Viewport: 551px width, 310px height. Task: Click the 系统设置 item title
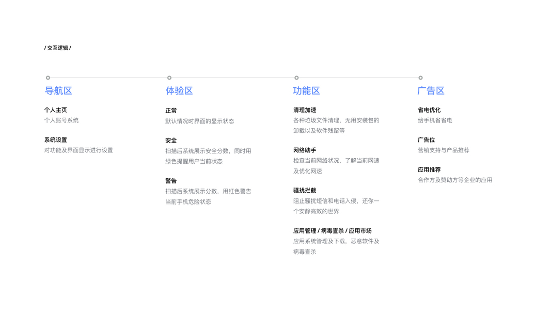[56, 140]
